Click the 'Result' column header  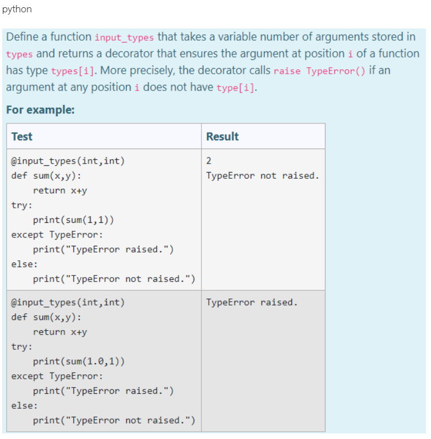tap(223, 137)
